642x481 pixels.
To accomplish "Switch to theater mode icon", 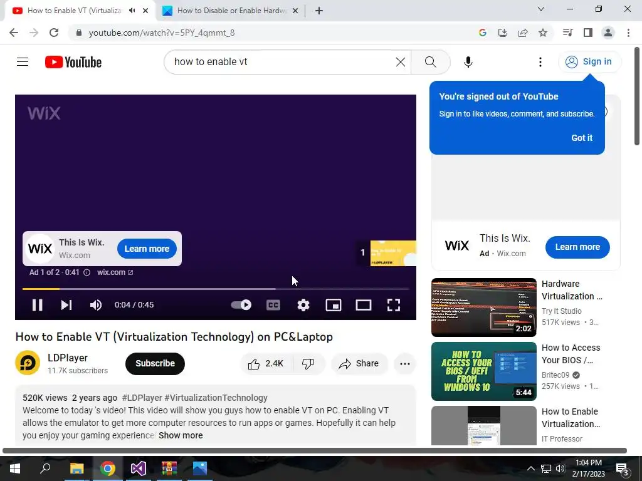I will pos(364,305).
